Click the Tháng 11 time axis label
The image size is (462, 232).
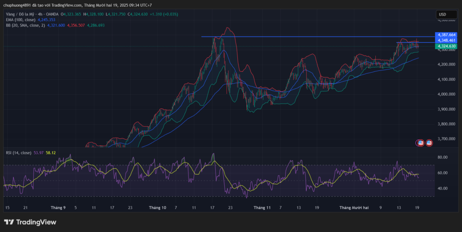pyautogui.click(x=262, y=207)
